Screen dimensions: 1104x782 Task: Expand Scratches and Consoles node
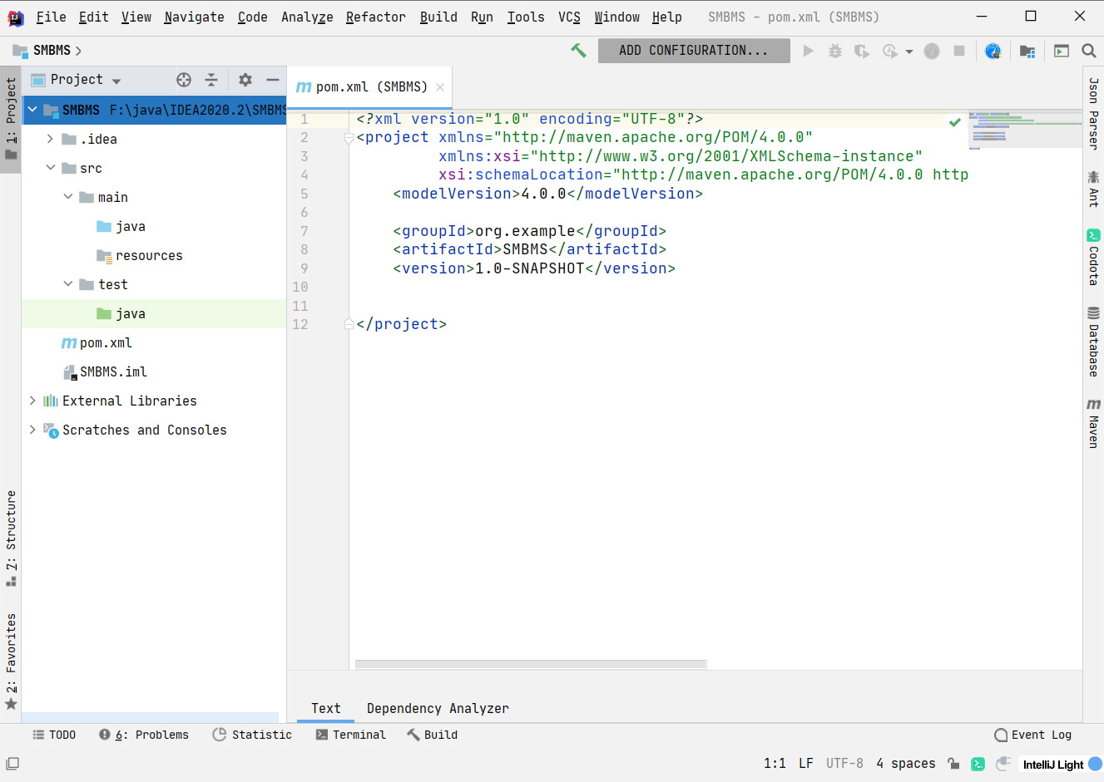[32, 430]
